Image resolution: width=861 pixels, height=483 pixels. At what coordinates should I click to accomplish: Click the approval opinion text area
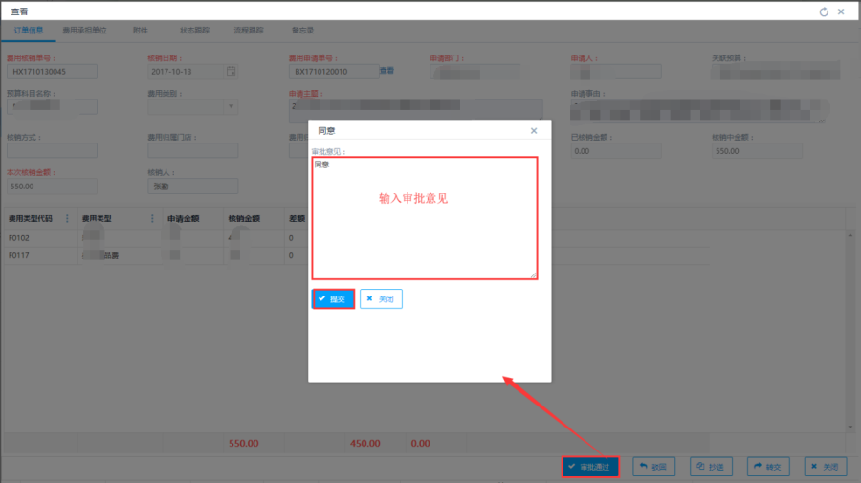tap(424, 218)
